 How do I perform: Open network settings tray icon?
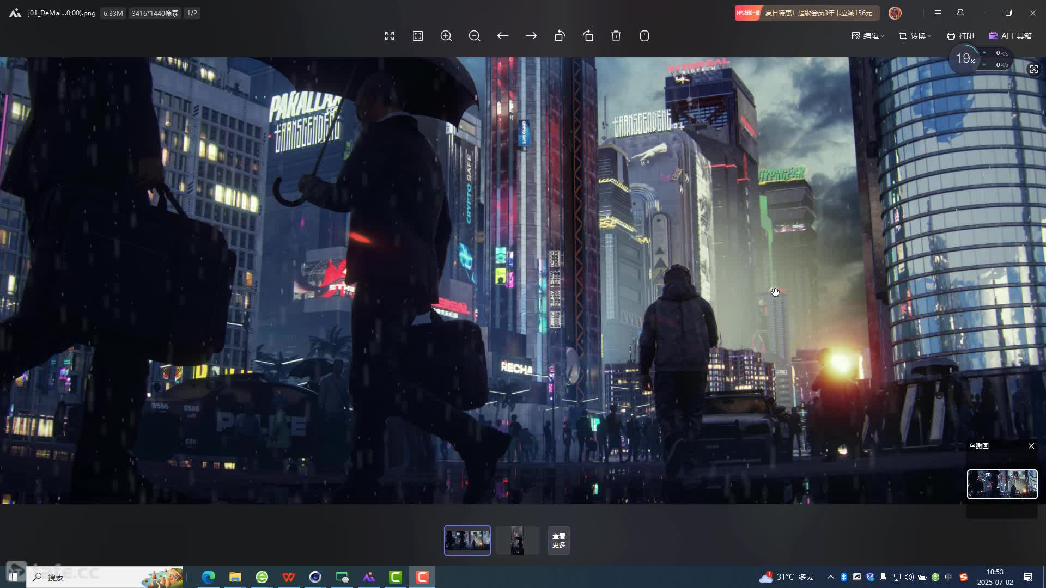pyautogui.click(x=896, y=577)
